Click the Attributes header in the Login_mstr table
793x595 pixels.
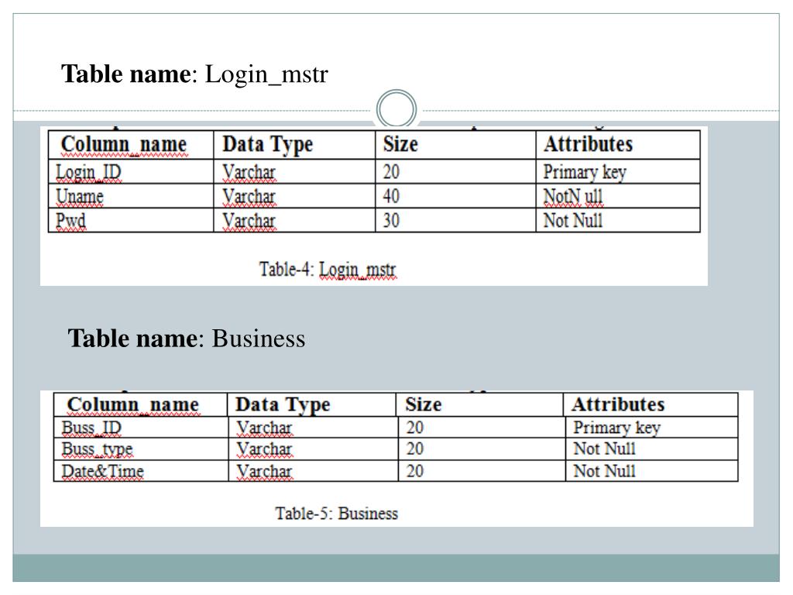point(588,144)
